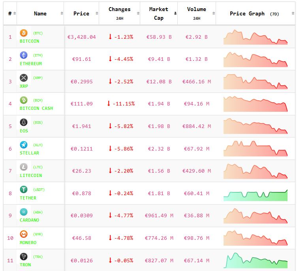Click the Bitcoin coin logo icon

coord(24,33)
